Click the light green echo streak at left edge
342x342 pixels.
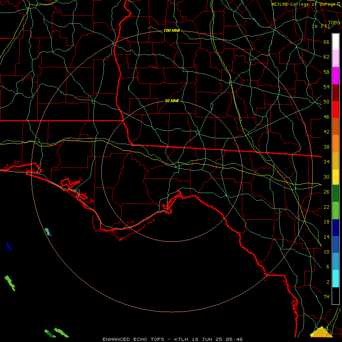[10, 283]
